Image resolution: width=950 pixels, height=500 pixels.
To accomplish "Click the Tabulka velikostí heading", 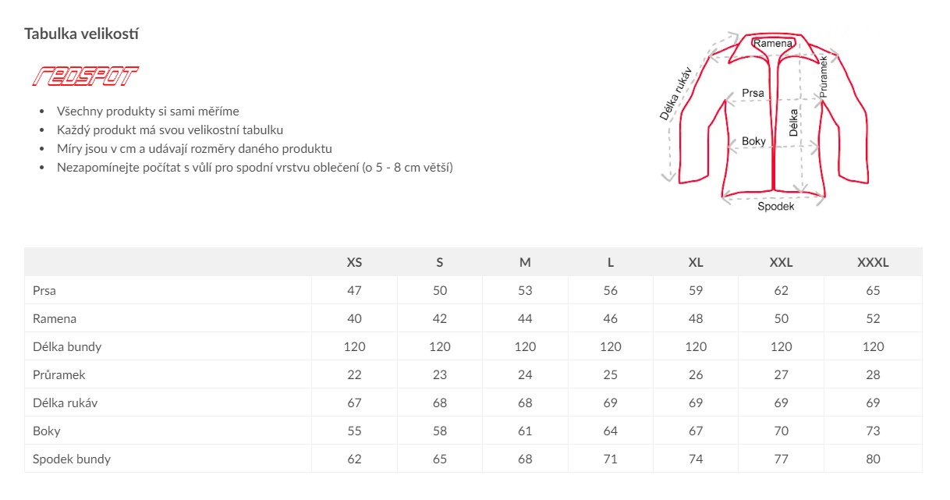I will click(x=82, y=34).
